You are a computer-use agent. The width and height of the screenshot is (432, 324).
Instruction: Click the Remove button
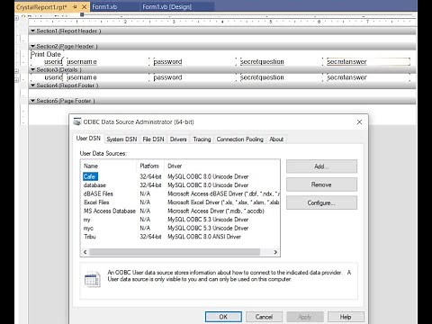pos(321,184)
